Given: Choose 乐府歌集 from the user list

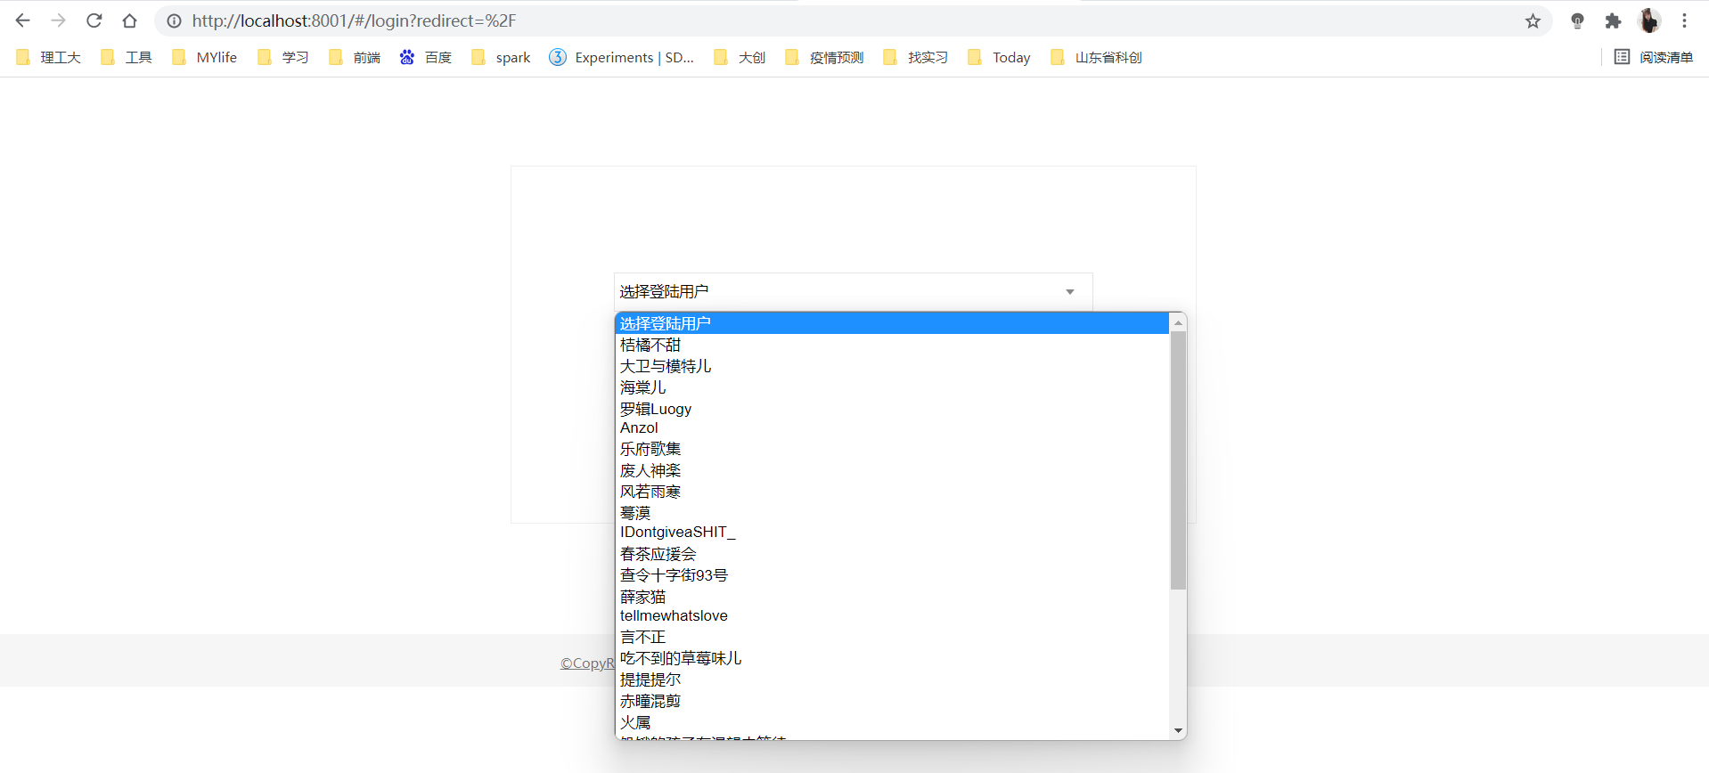Looking at the screenshot, I should (892, 449).
